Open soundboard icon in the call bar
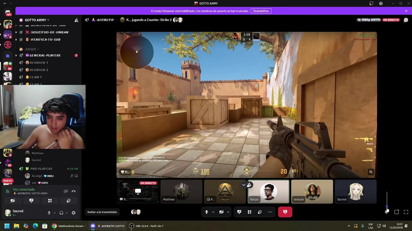This screenshot has height=231, width=412. [x=260, y=212]
